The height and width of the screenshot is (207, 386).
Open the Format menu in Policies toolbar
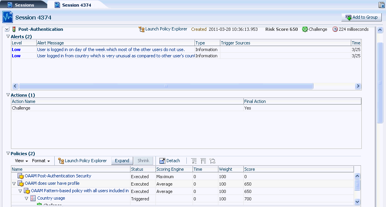(41, 161)
